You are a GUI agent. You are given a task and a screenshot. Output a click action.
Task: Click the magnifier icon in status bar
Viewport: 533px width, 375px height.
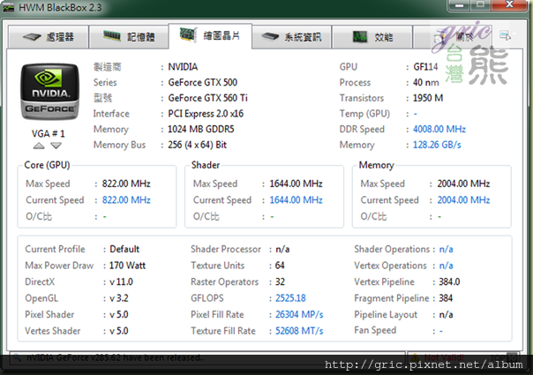click(16, 357)
